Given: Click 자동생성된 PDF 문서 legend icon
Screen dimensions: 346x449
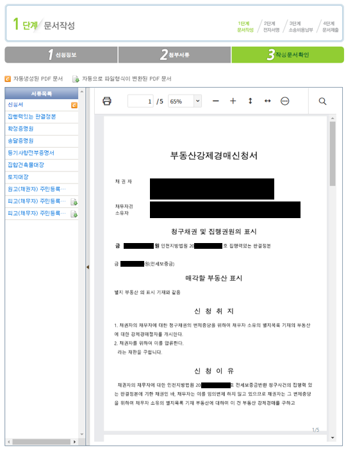Looking at the screenshot, I should point(8,79).
